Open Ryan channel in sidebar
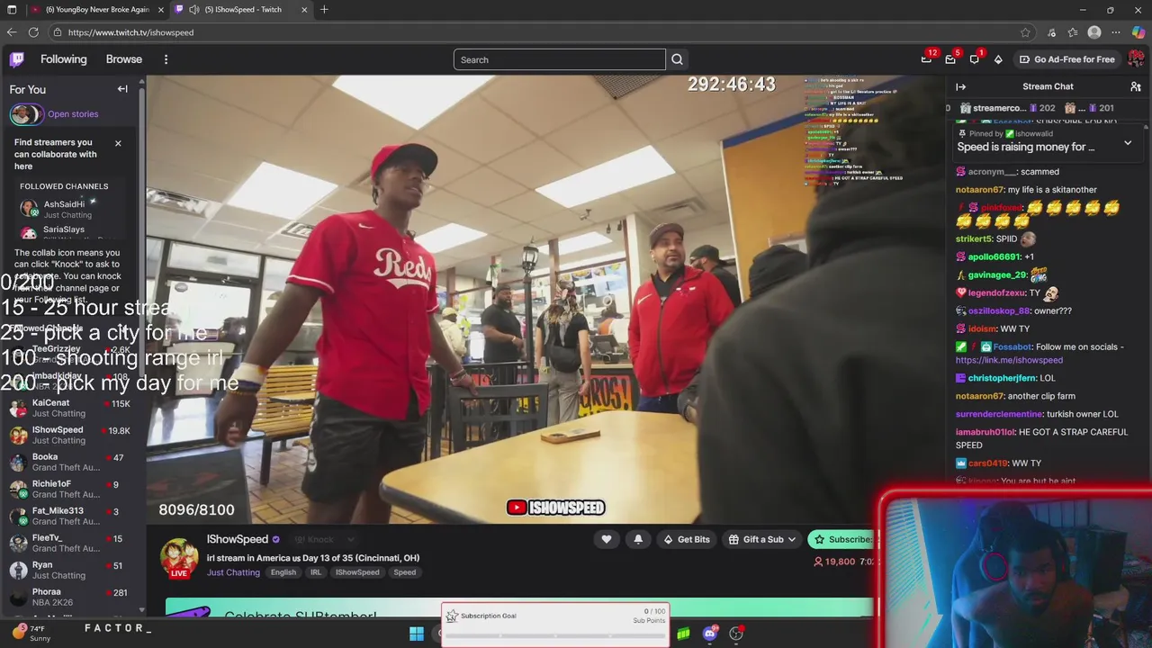The height and width of the screenshot is (648, 1152). coord(70,571)
